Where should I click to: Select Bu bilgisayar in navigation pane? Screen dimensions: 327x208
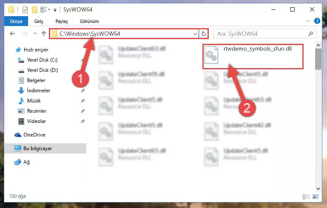tap(45, 148)
